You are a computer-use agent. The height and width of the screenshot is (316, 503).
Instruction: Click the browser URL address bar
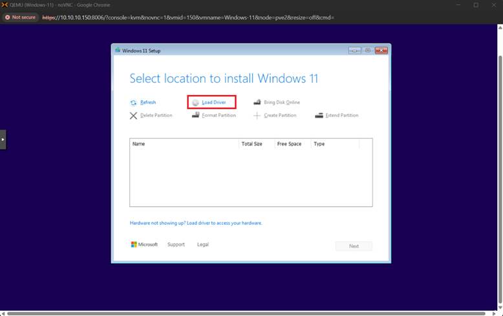(x=194, y=17)
